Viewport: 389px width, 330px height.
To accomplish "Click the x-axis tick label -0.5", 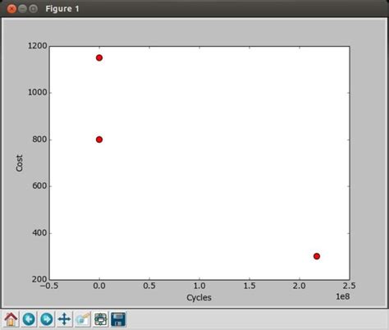I will (49, 286).
